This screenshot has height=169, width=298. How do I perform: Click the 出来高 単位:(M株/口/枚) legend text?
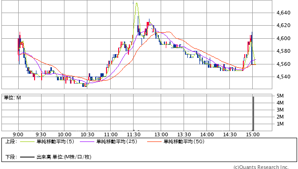click(64, 157)
